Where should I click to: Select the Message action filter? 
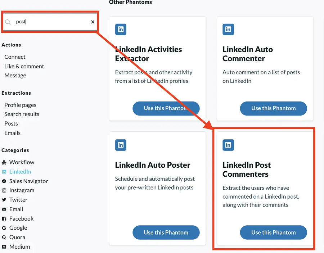pyautogui.click(x=15, y=76)
